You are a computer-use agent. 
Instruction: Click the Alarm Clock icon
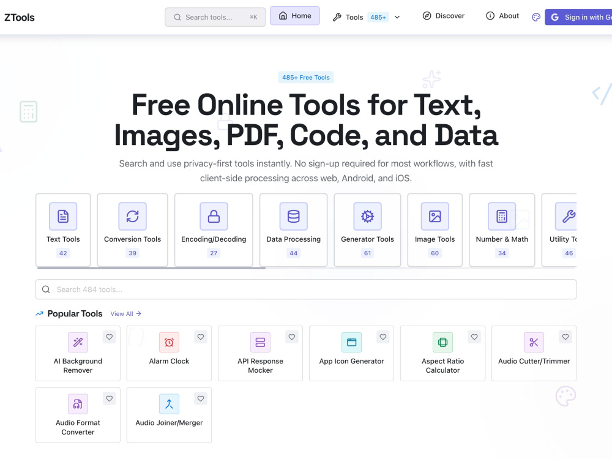(169, 342)
